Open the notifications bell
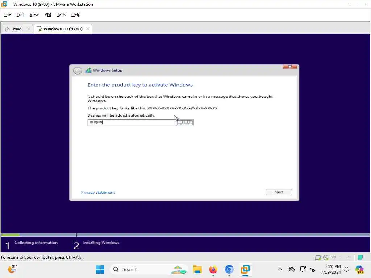Screen dimensions: 371x278 346,269
